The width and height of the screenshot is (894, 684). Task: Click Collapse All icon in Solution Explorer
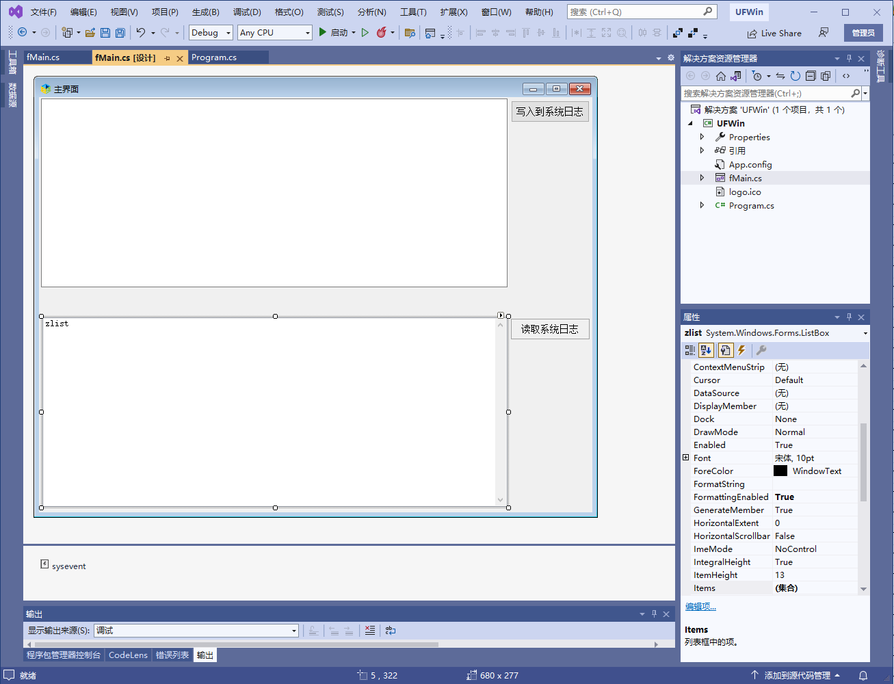coord(811,76)
